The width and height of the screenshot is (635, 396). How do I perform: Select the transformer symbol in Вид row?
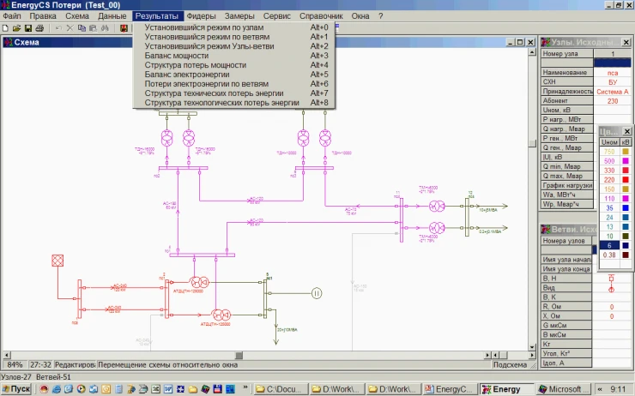click(x=611, y=288)
